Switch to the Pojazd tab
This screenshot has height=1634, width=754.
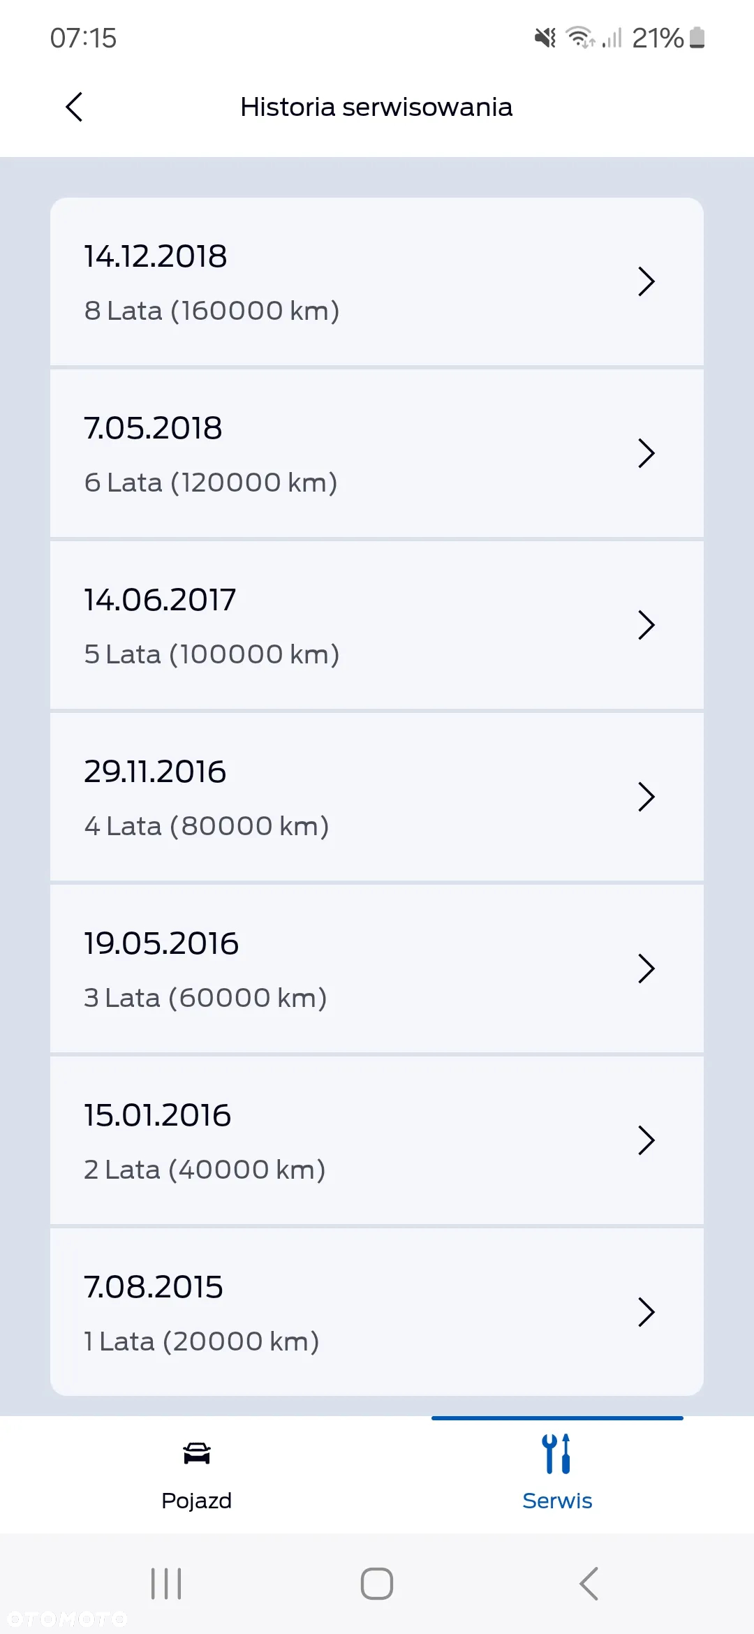[x=197, y=1475]
